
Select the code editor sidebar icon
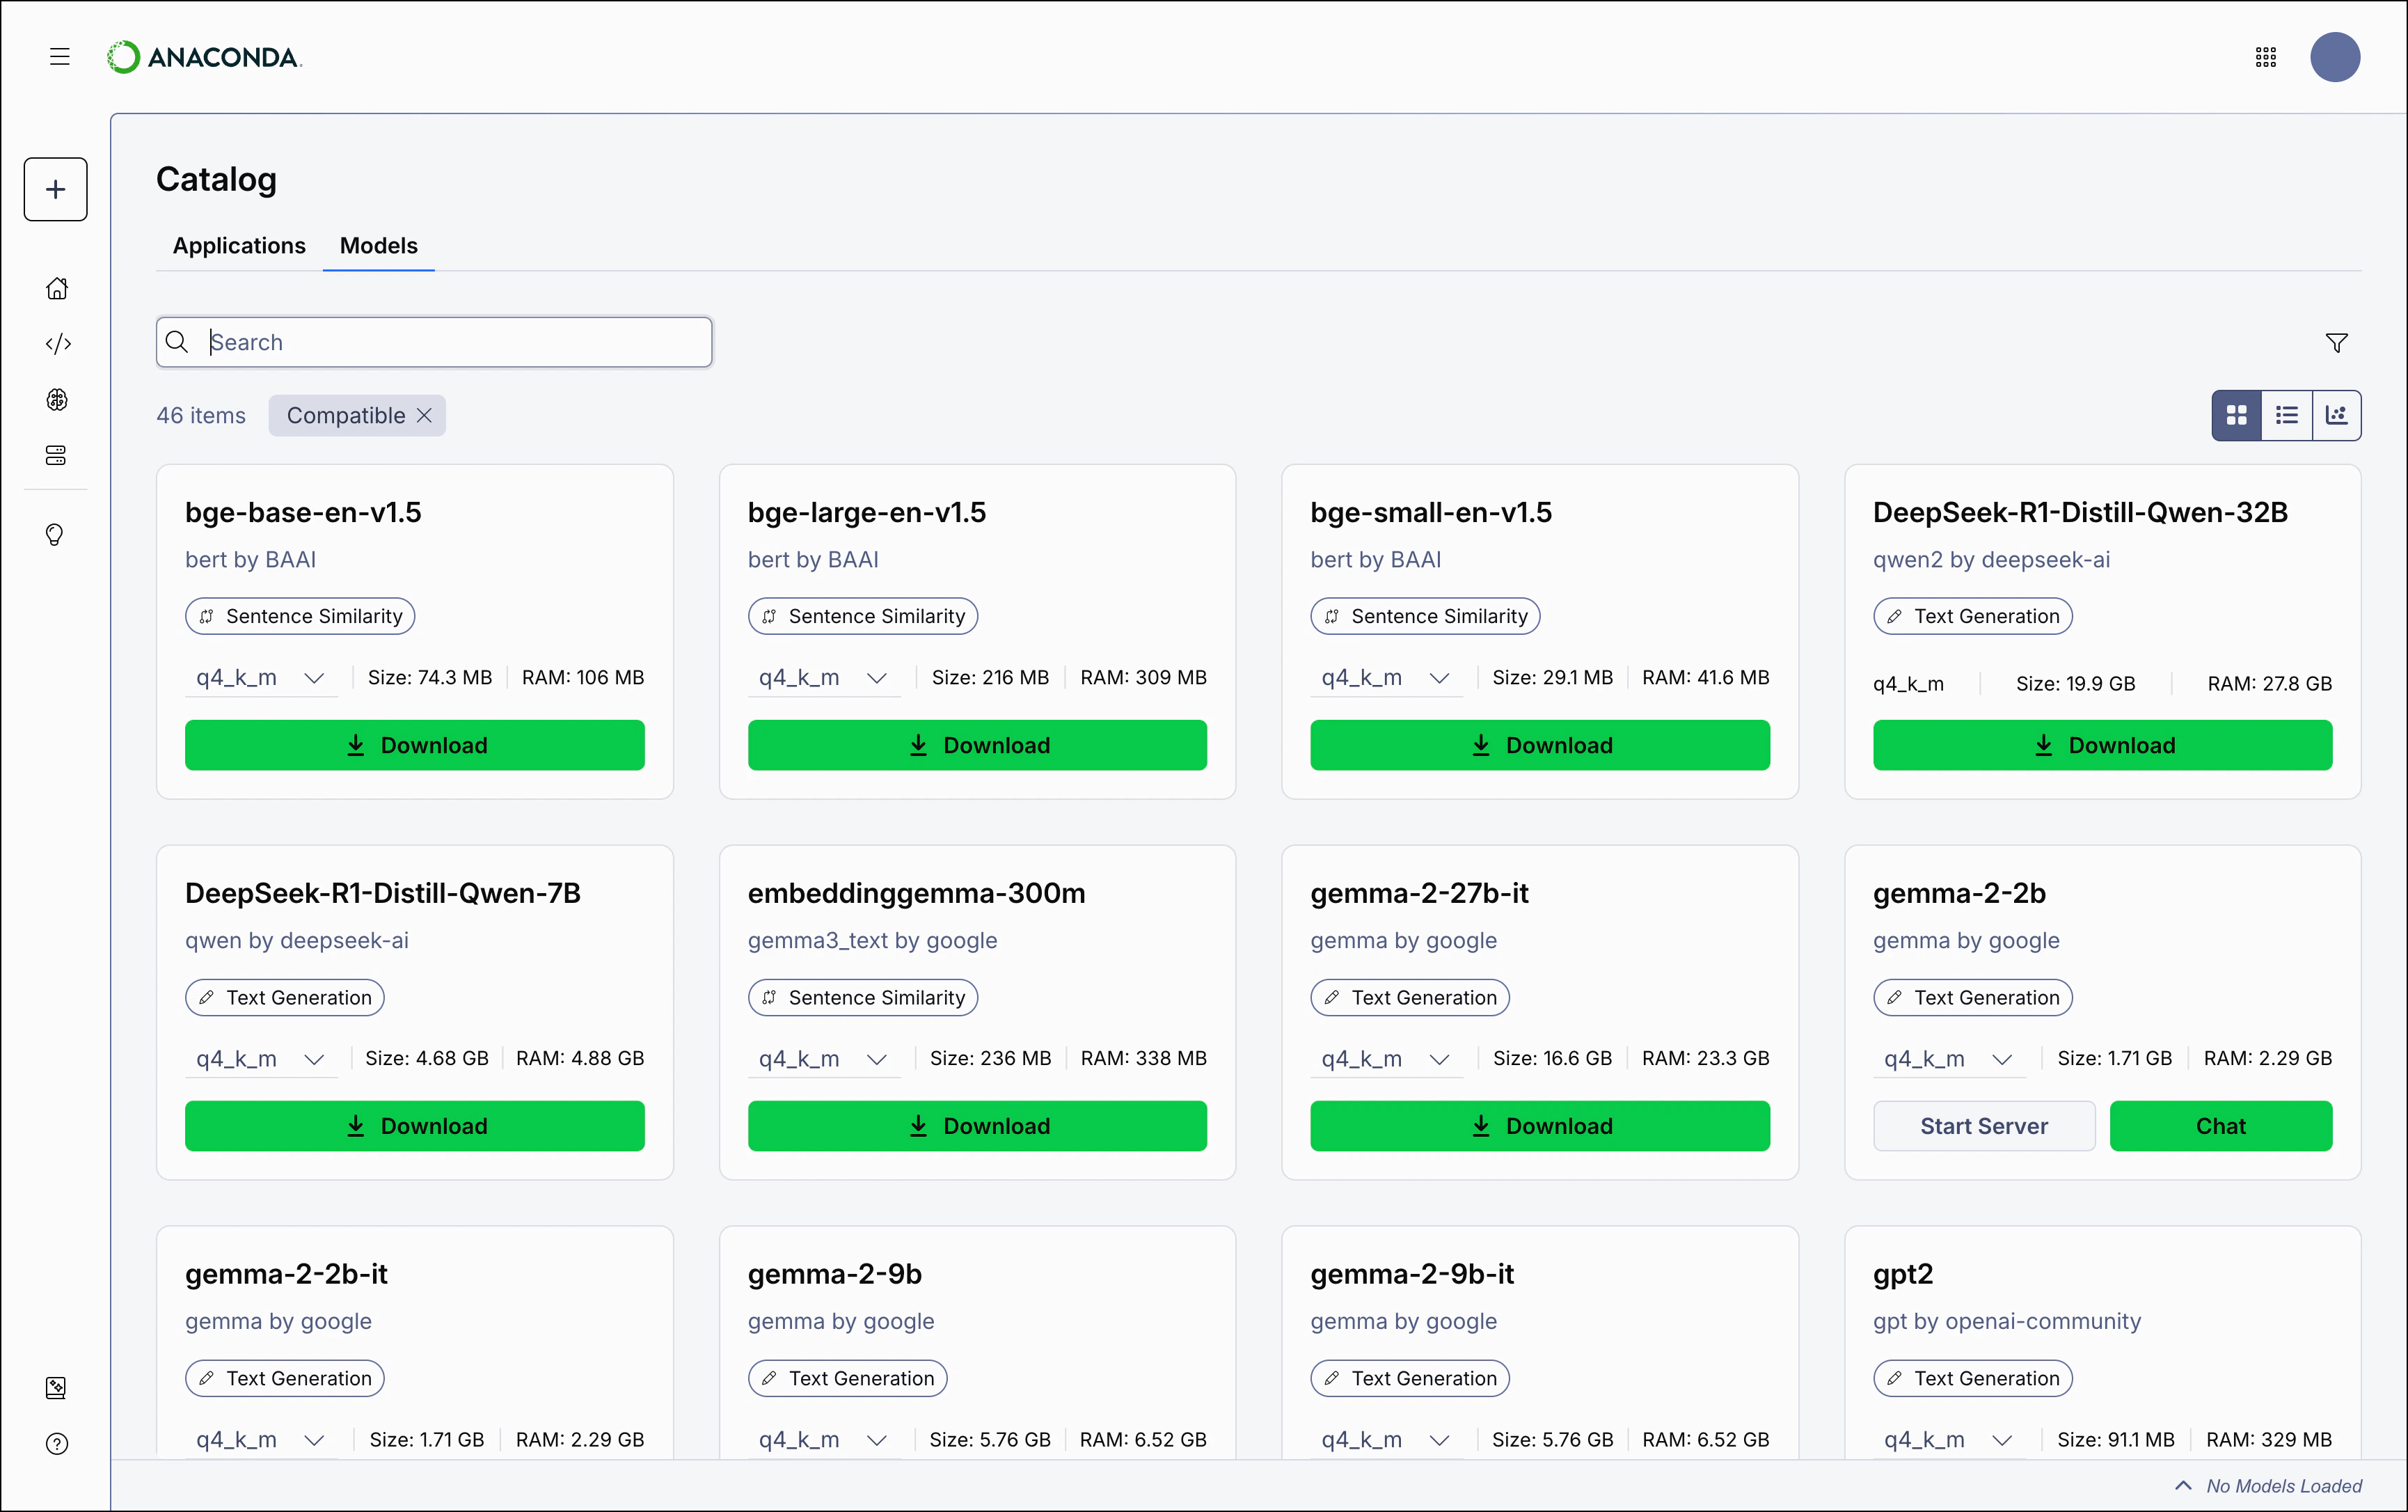(x=57, y=343)
